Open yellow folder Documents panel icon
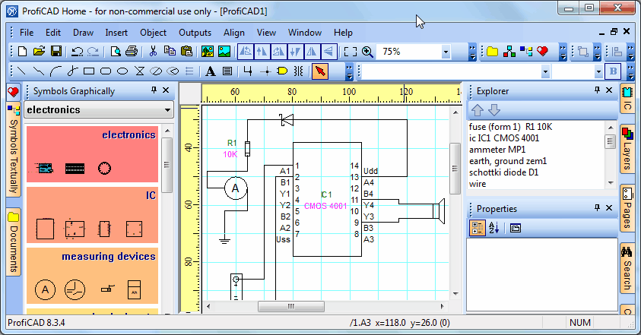The width and height of the screenshot is (641, 335). (x=492, y=52)
